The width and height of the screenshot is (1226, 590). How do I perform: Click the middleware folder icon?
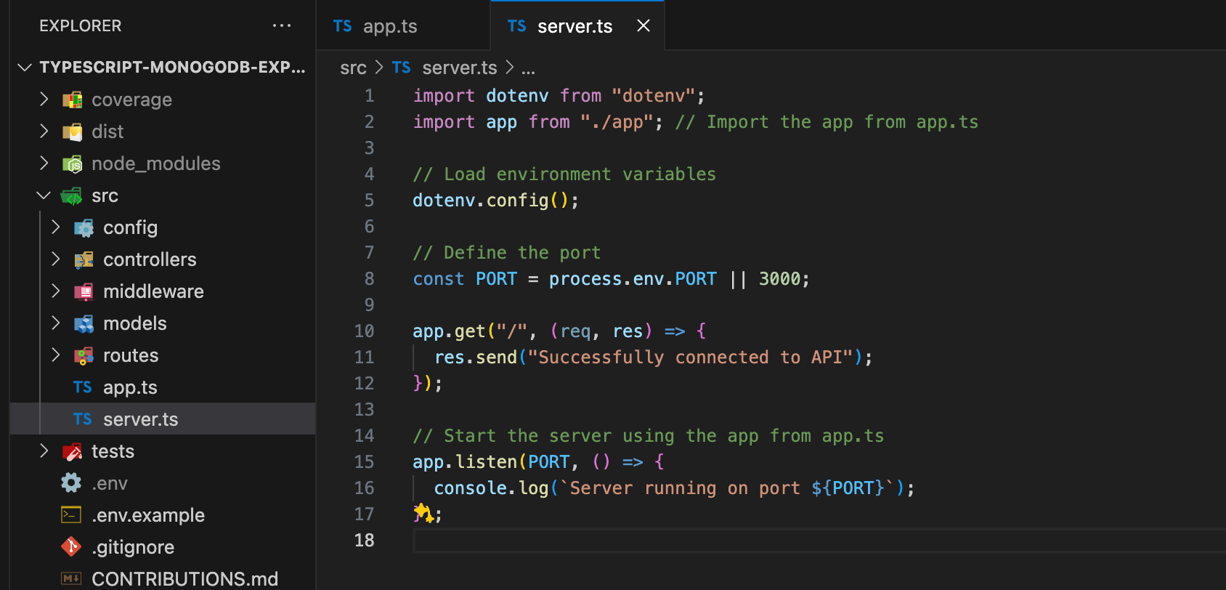point(84,291)
